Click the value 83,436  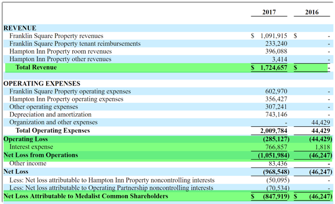(x=278, y=163)
